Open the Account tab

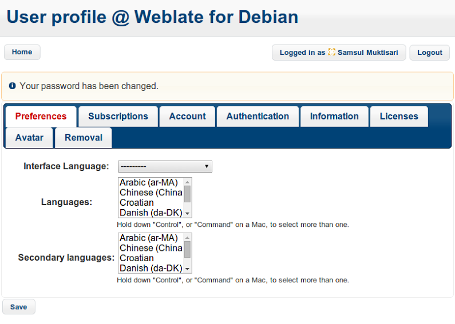(x=187, y=116)
